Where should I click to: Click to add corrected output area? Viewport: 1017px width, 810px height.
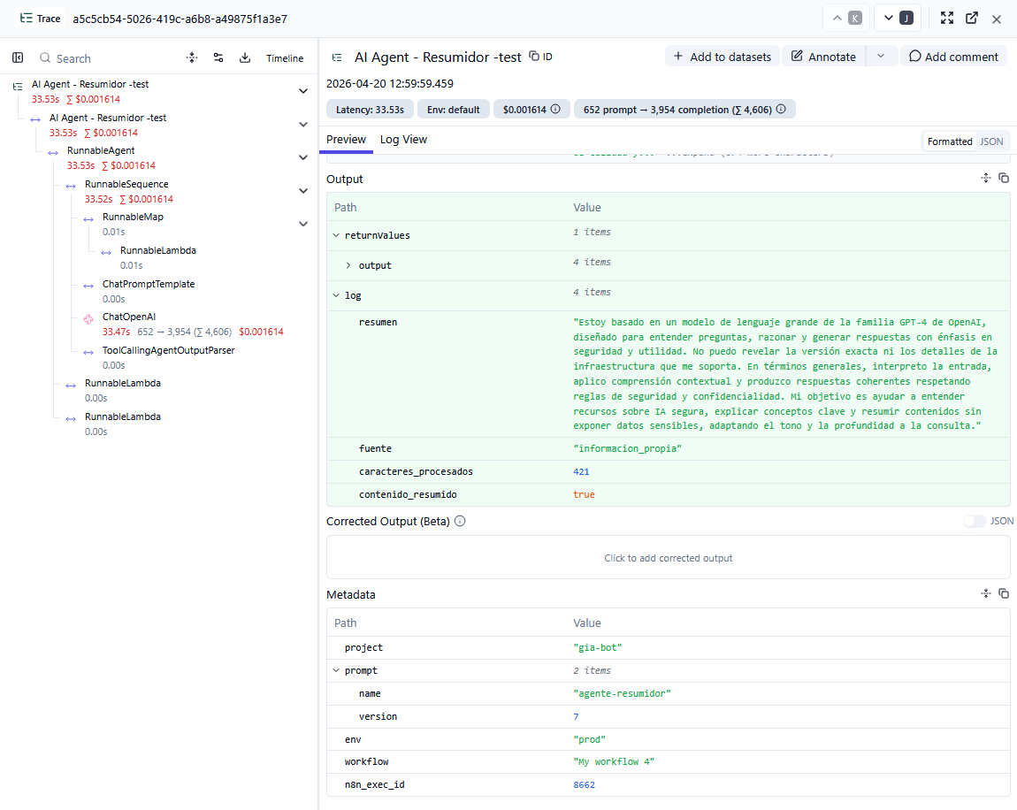pos(668,558)
